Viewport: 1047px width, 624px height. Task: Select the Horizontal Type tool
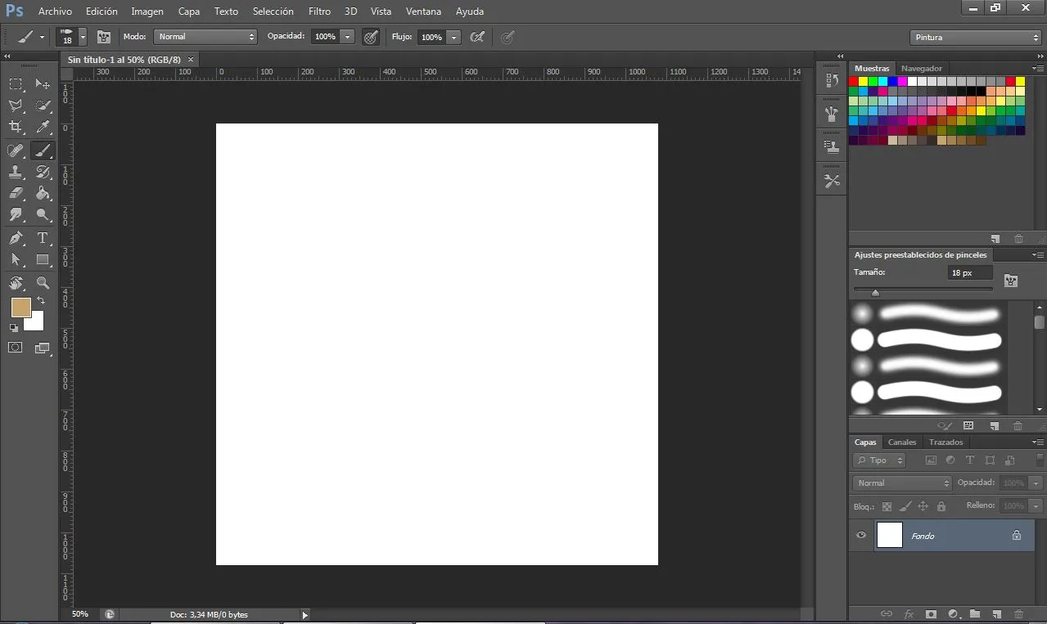point(43,238)
